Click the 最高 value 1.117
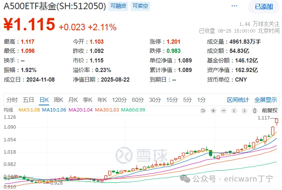Image resolution: width=282 pixels, height=190 pixels. click(x=28, y=42)
